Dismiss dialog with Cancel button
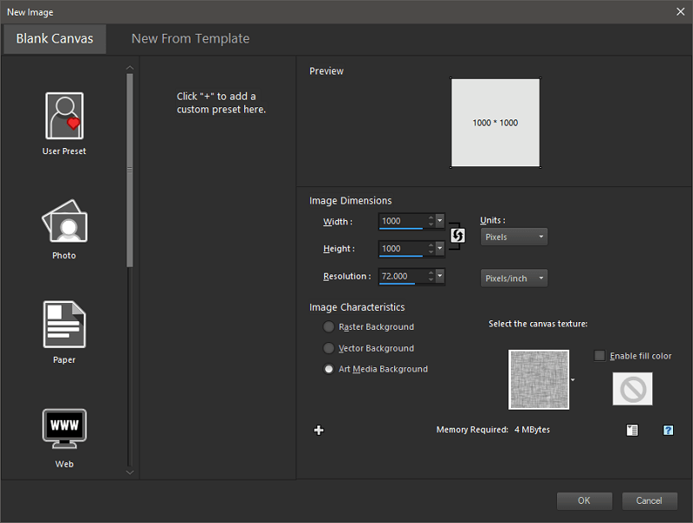Screen dimensions: 693x523 pyautogui.click(x=649, y=500)
